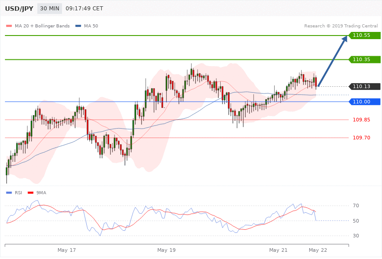
Task: Click the RSI 50 level label
Action: pos(355,221)
